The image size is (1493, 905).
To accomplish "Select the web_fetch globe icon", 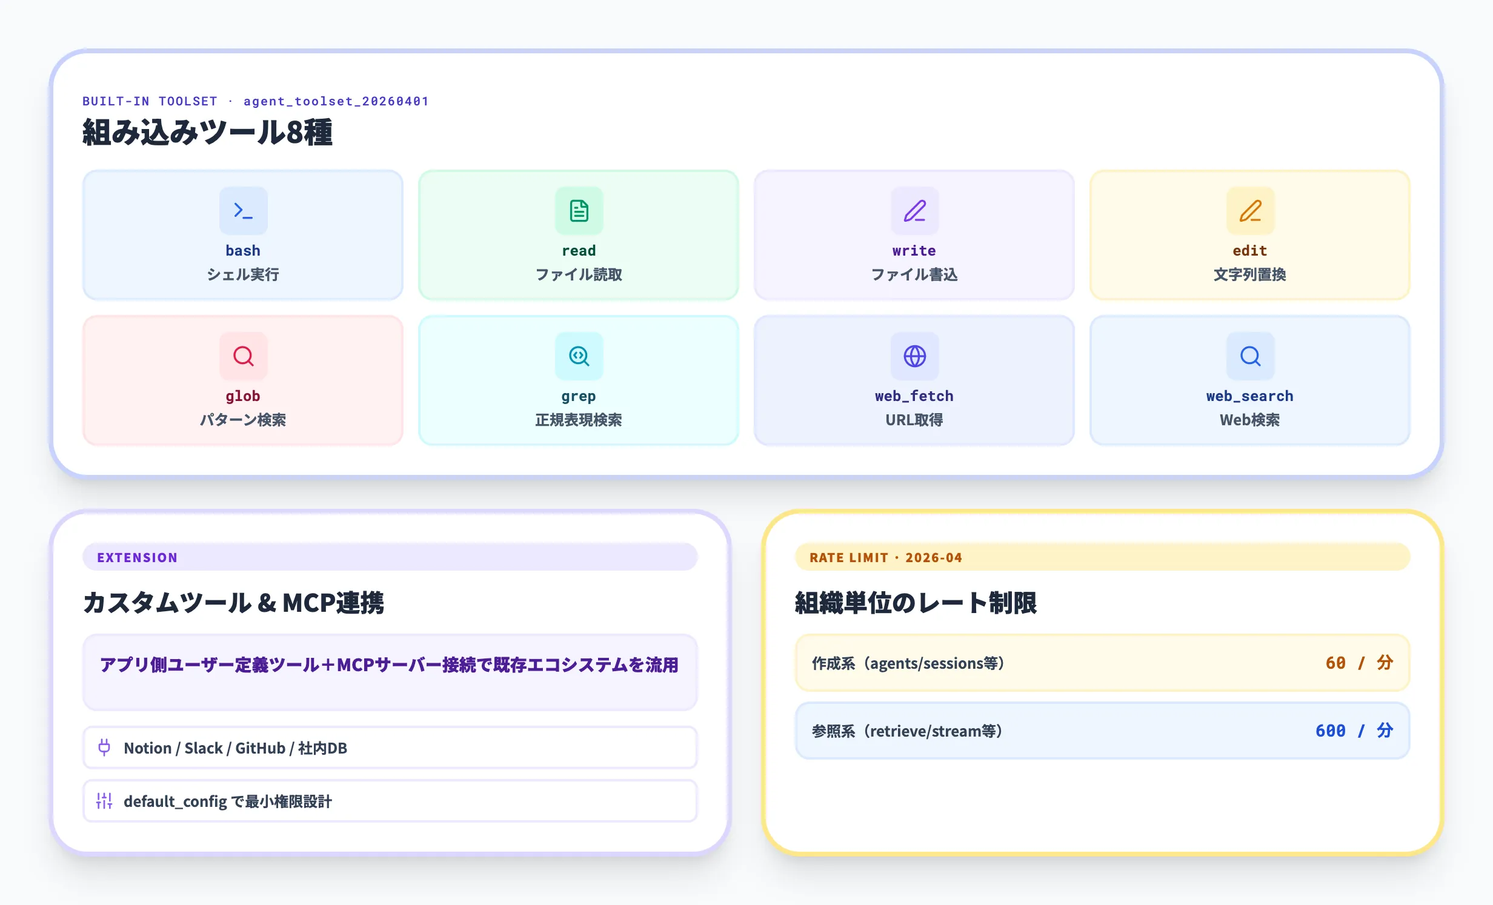I will tap(914, 356).
